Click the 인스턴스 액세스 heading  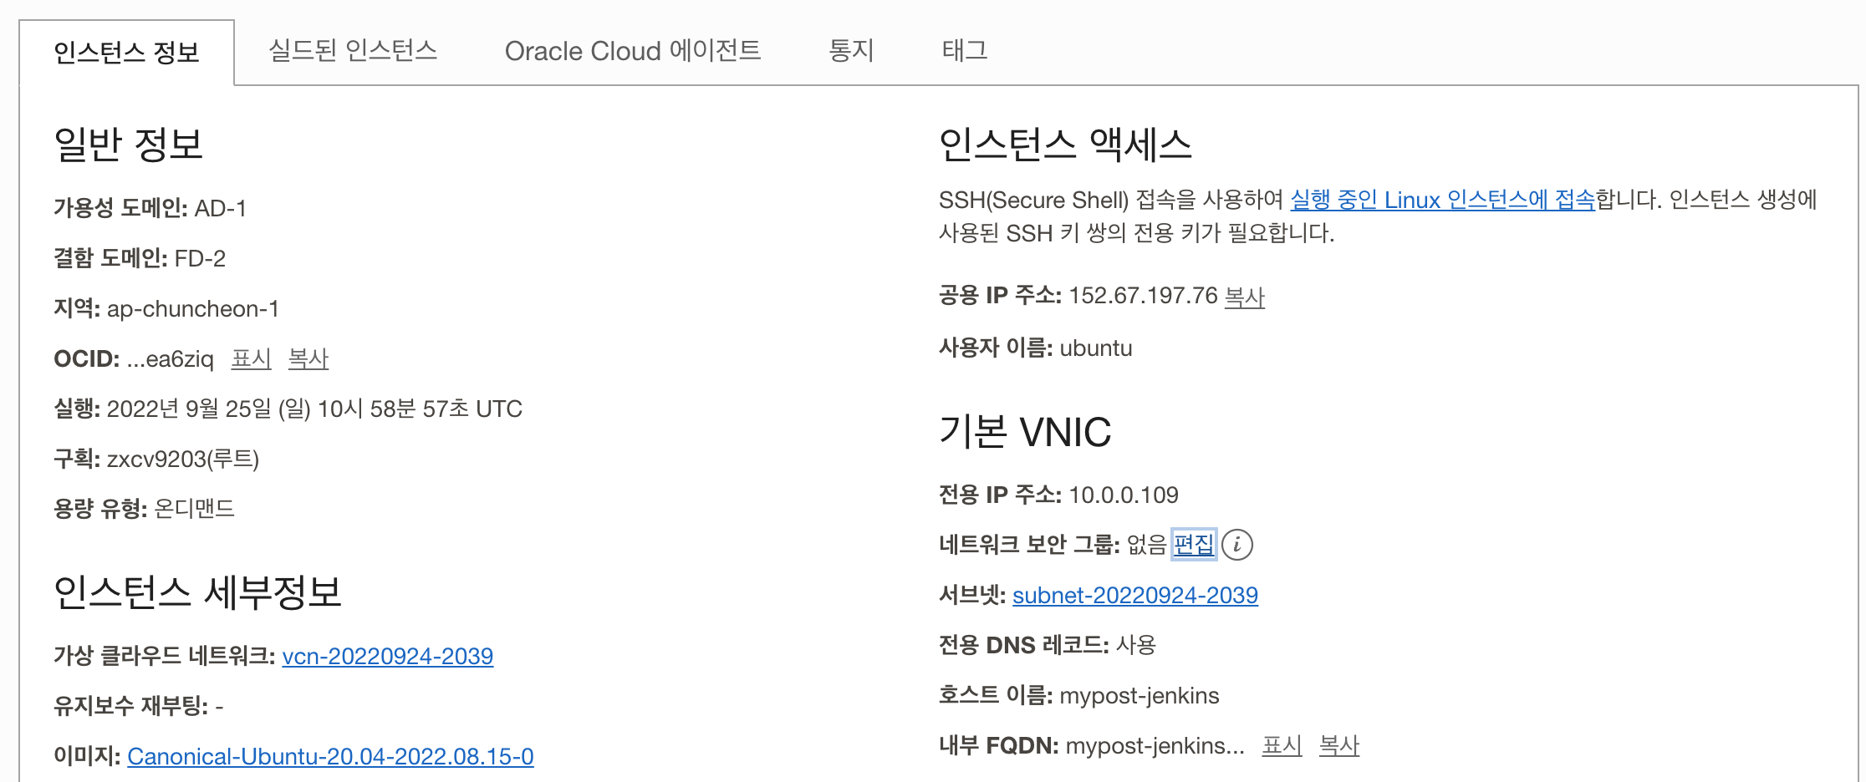pos(1065,145)
